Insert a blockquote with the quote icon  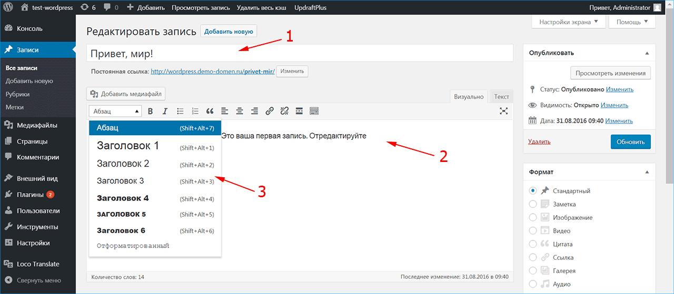pos(210,111)
